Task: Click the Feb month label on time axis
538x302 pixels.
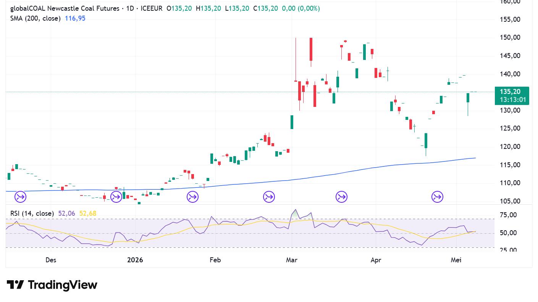Action: [x=215, y=260]
